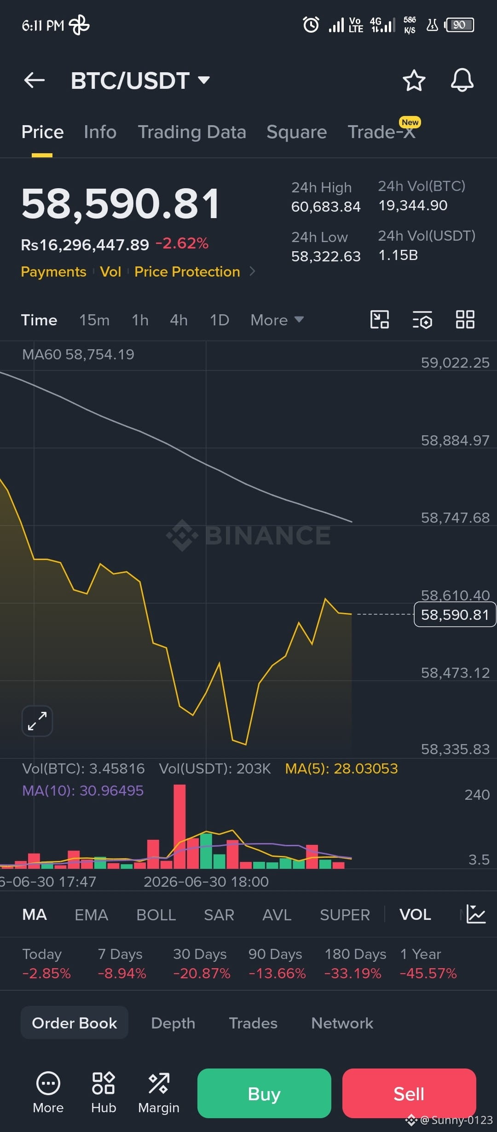Open the Payments link
This screenshot has width=497, height=1132.
(53, 271)
